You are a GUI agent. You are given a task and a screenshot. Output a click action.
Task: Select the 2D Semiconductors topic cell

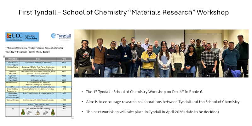[38, 76]
